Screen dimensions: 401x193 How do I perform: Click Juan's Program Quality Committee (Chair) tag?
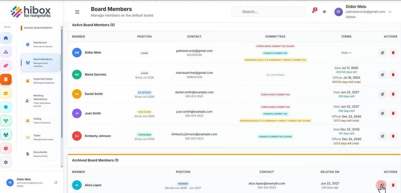(275, 121)
